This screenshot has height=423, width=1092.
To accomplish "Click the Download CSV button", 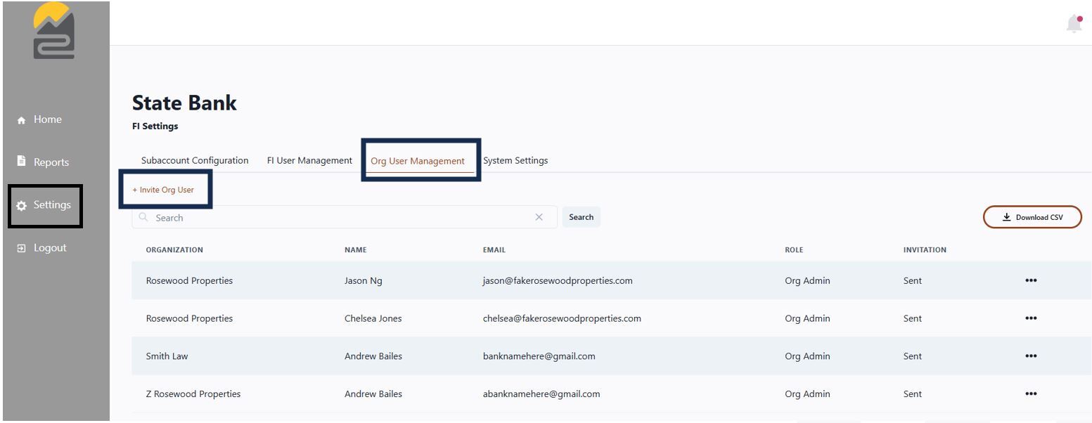I will 1032,217.
